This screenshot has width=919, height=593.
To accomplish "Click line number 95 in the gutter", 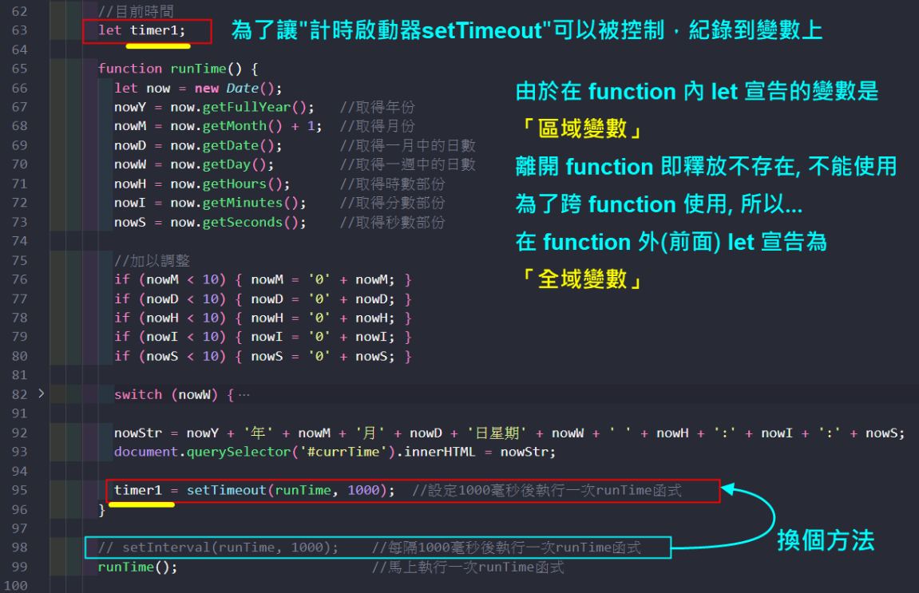I will [x=19, y=490].
